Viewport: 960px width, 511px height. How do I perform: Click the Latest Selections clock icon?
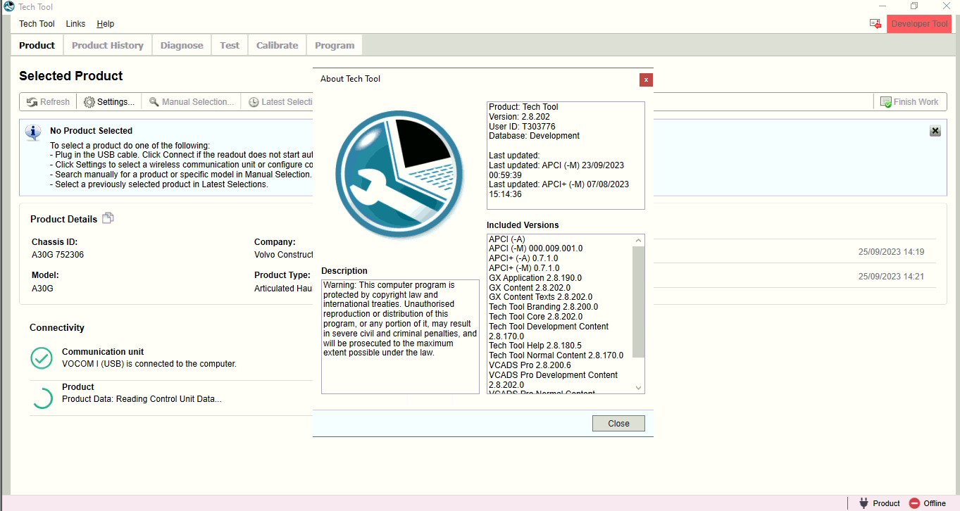click(254, 102)
